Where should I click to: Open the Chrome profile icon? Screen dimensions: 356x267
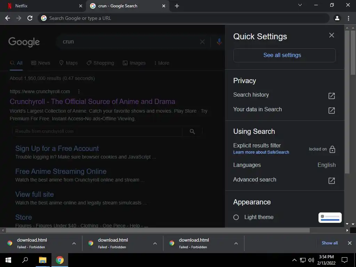click(337, 18)
